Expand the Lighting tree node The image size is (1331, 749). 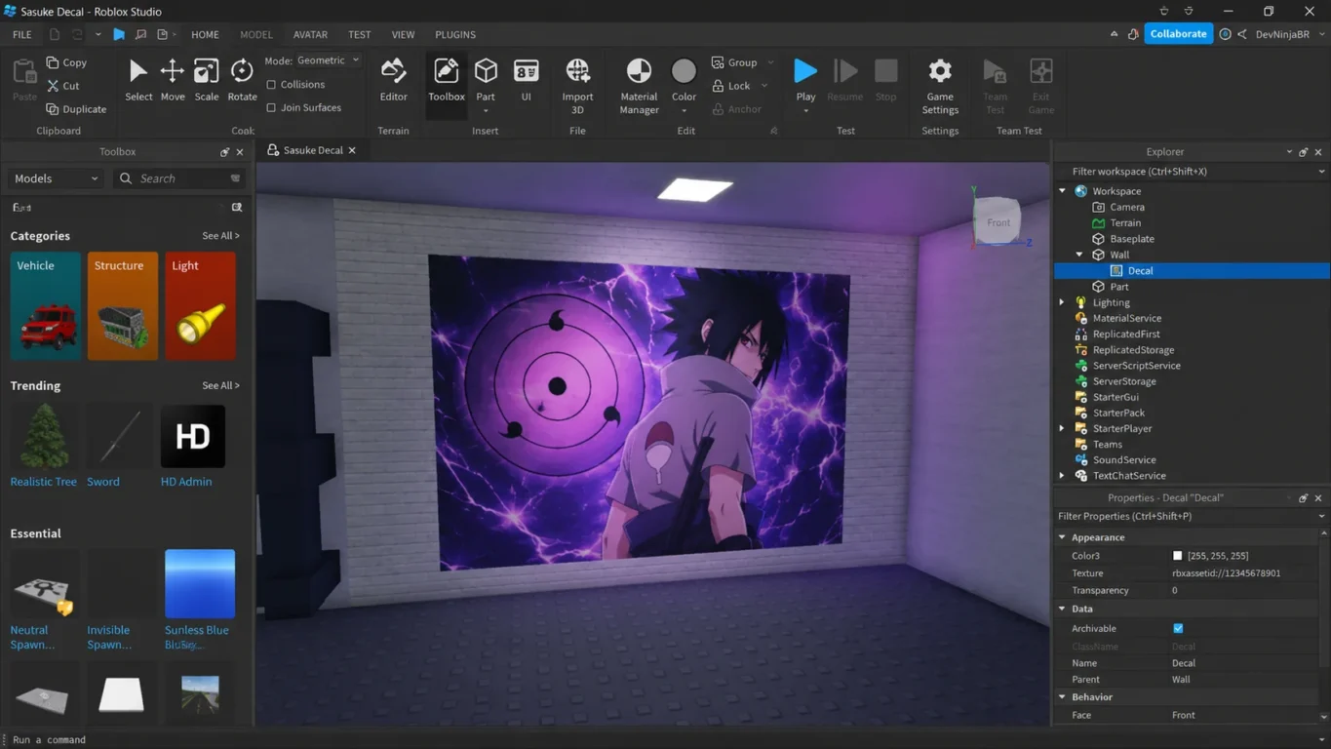tap(1063, 302)
